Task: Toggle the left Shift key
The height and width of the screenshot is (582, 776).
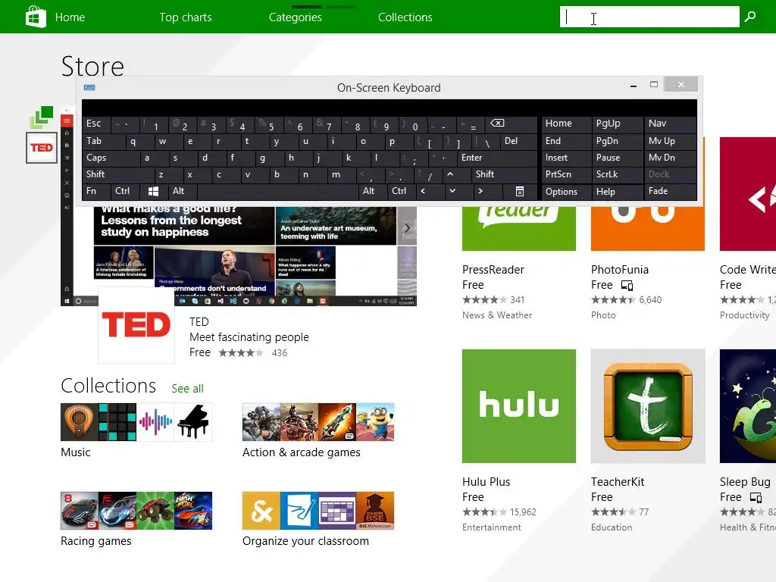Action: pyautogui.click(x=118, y=174)
